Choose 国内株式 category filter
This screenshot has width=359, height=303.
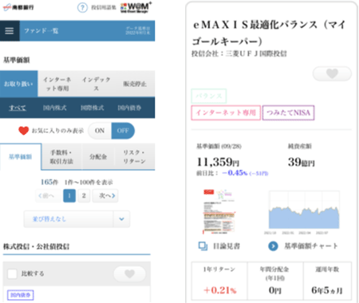pos(55,108)
